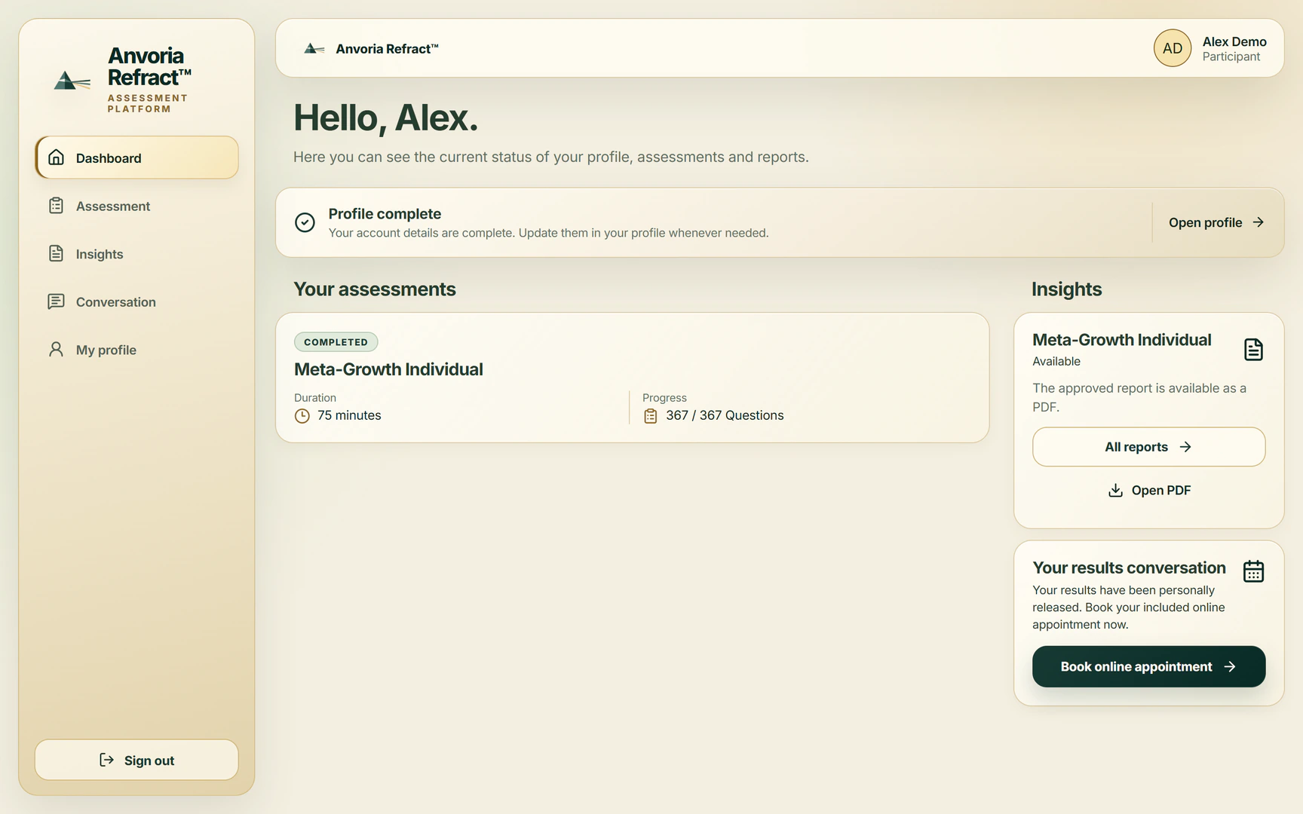The height and width of the screenshot is (814, 1303).
Task: Click the Insights document icon in sidebar
Action: 56,253
